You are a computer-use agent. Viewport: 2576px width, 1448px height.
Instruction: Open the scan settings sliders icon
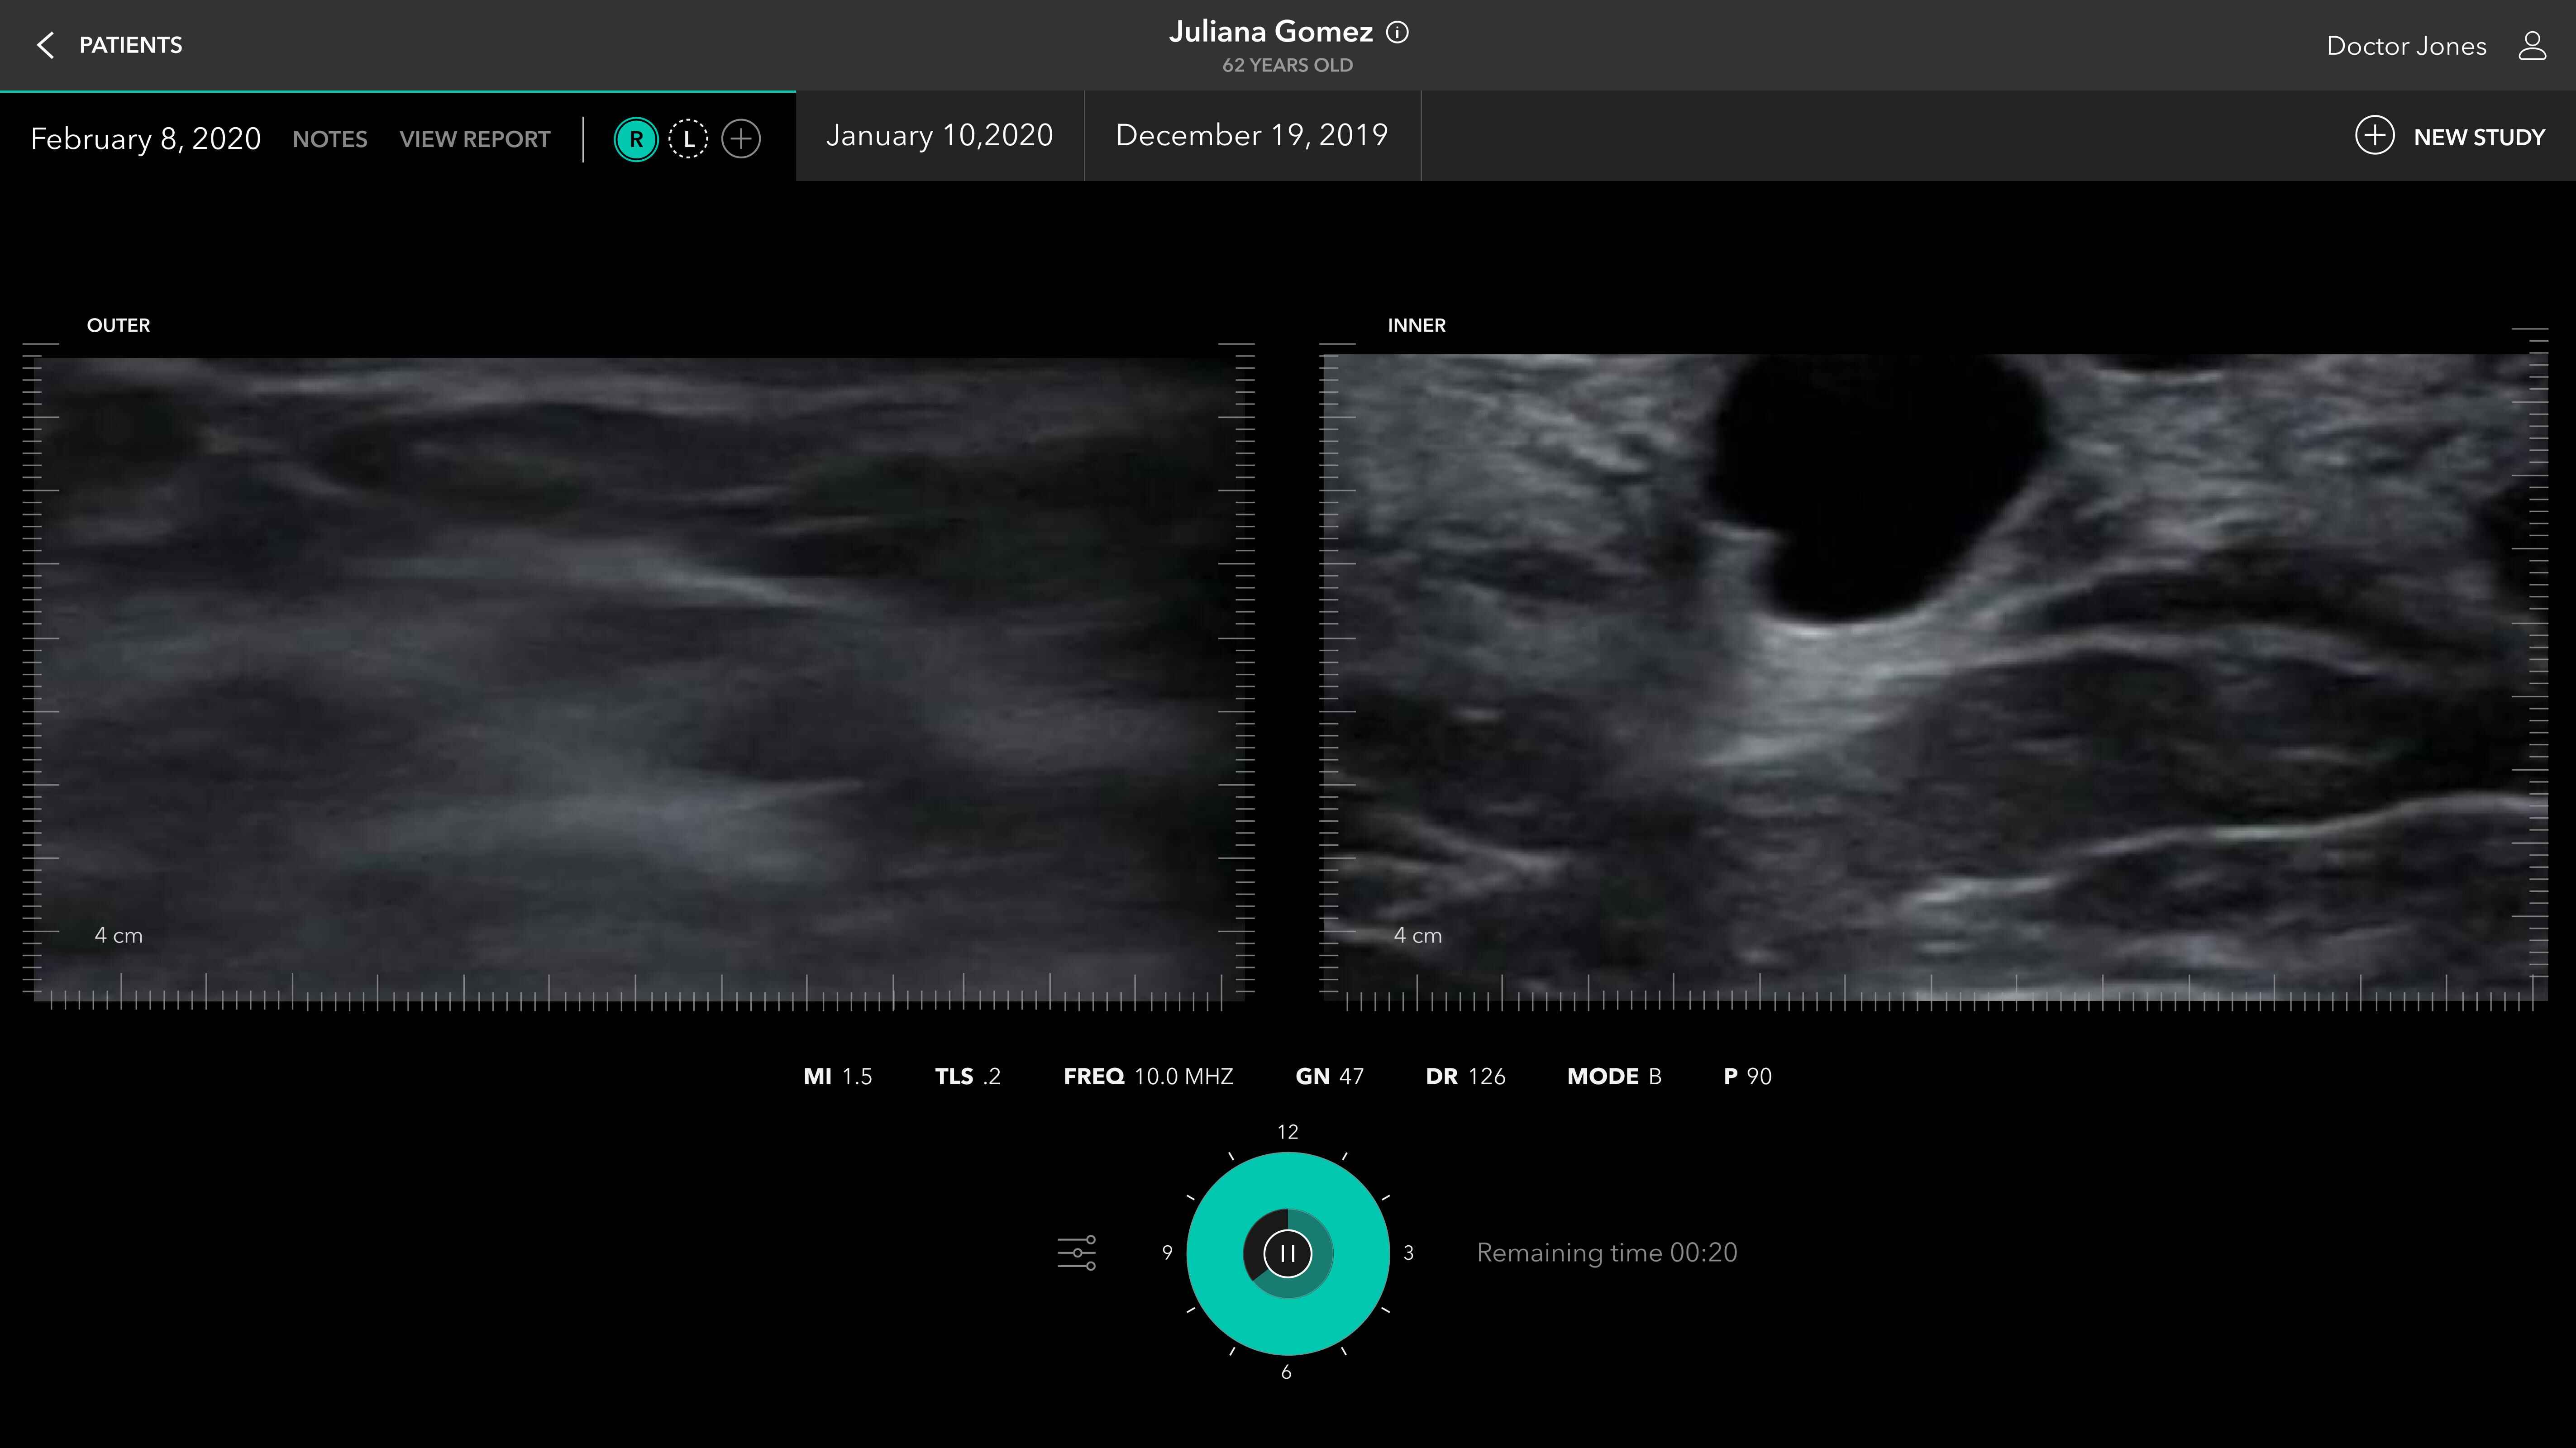[1077, 1253]
